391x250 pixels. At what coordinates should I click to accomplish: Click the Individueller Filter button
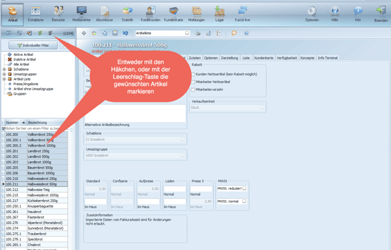click(33, 45)
